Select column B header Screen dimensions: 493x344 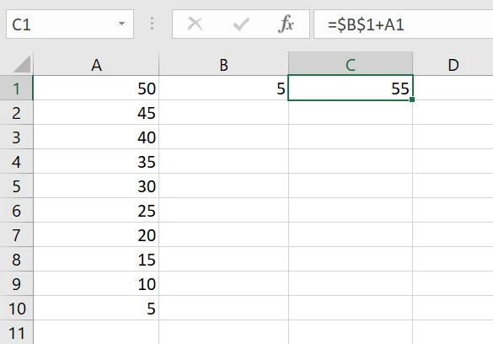point(223,65)
